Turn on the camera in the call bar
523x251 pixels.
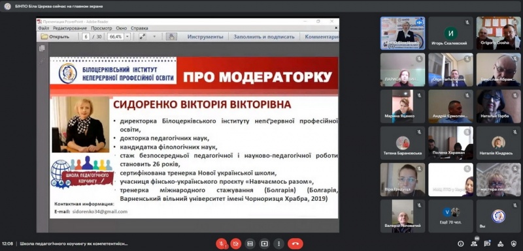point(236,244)
